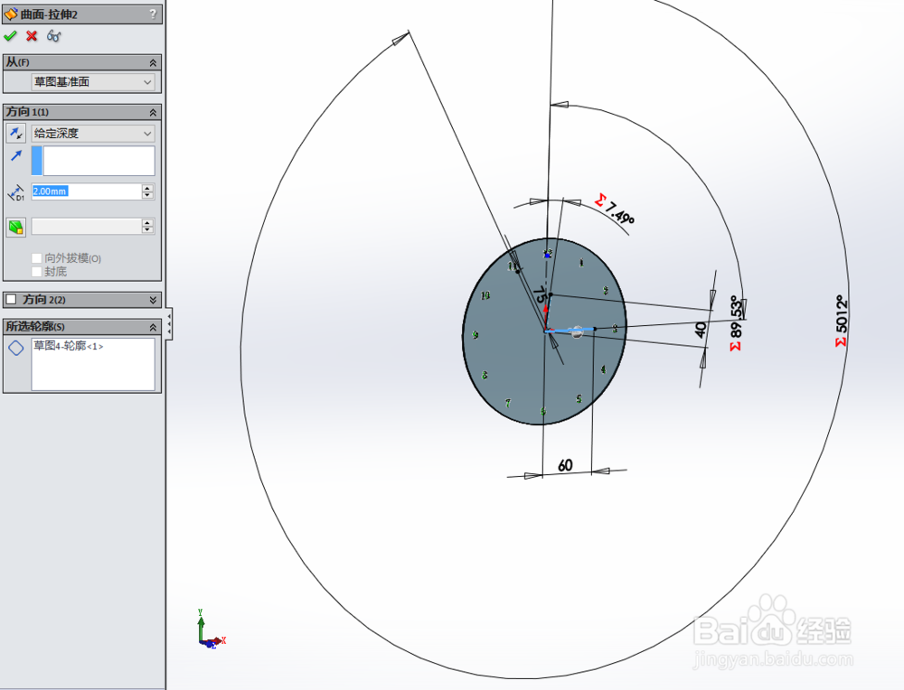Select 草图4-轮廓<1> in contour list
This screenshot has height=690, width=904.
[x=69, y=346]
